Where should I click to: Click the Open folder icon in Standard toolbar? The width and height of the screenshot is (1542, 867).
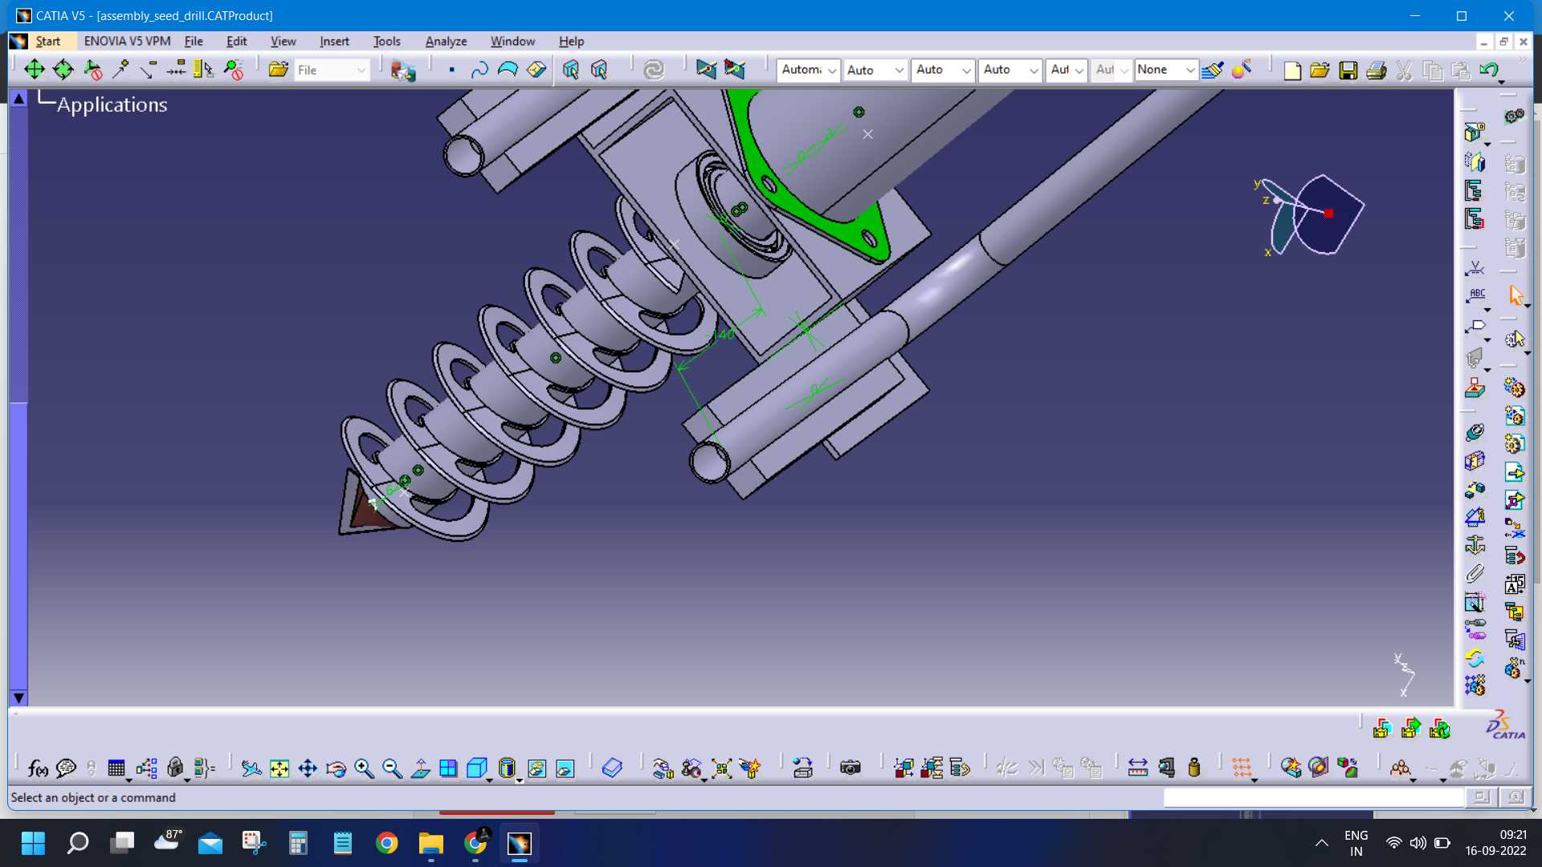[1320, 71]
